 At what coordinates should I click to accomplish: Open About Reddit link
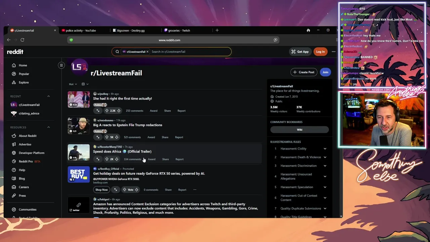click(28, 136)
